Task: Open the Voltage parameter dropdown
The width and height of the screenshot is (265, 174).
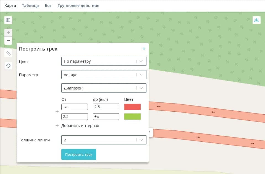Action: (x=104, y=75)
